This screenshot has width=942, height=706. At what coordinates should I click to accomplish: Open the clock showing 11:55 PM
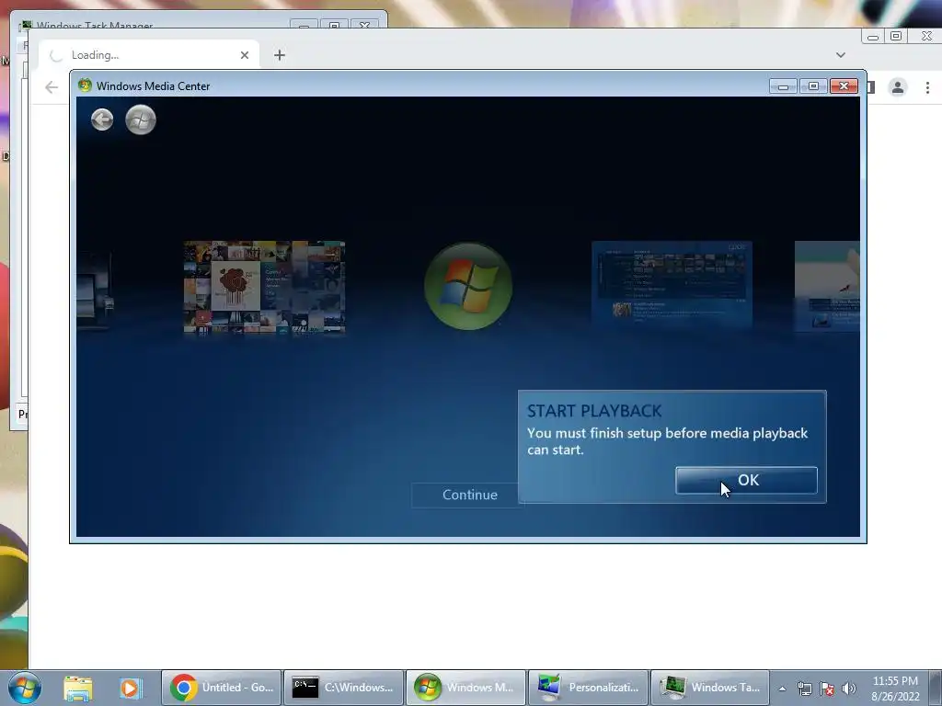pyautogui.click(x=895, y=689)
